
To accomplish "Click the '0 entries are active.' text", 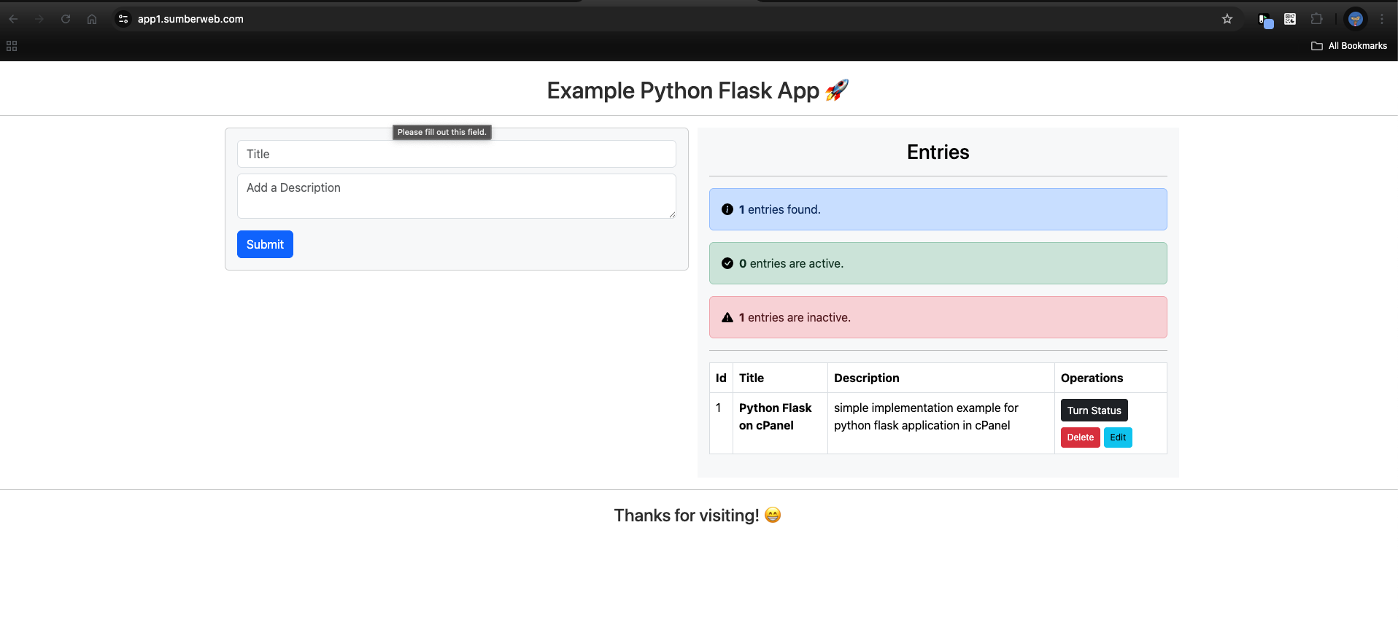I will [x=791, y=263].
